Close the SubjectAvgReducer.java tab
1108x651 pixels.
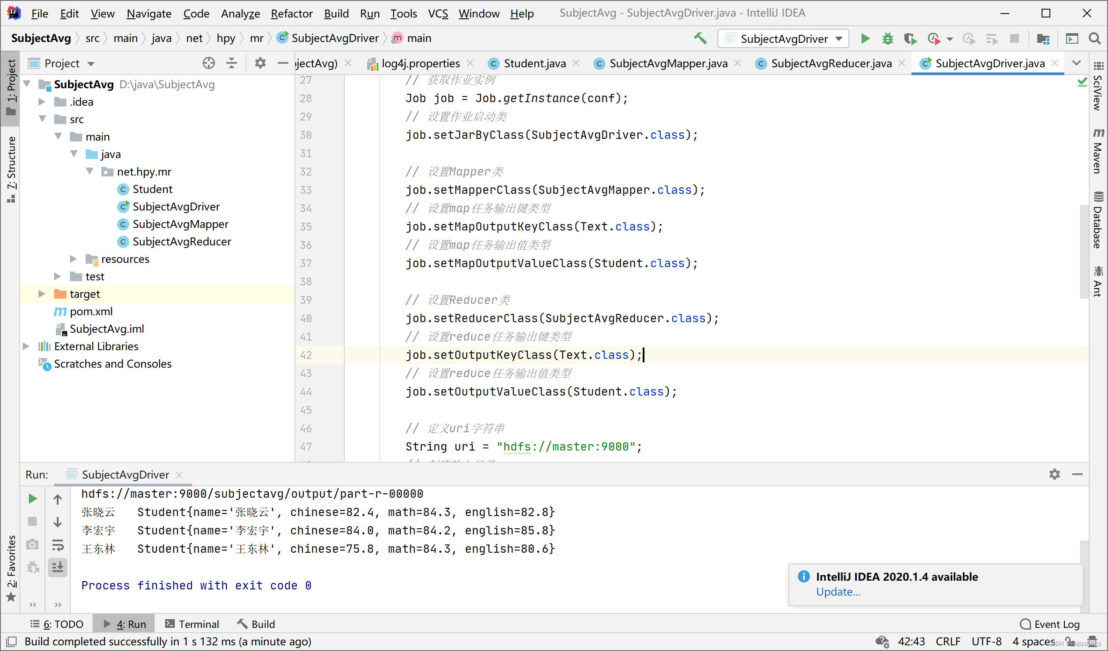pyautogui.click(x=902, y=63)
